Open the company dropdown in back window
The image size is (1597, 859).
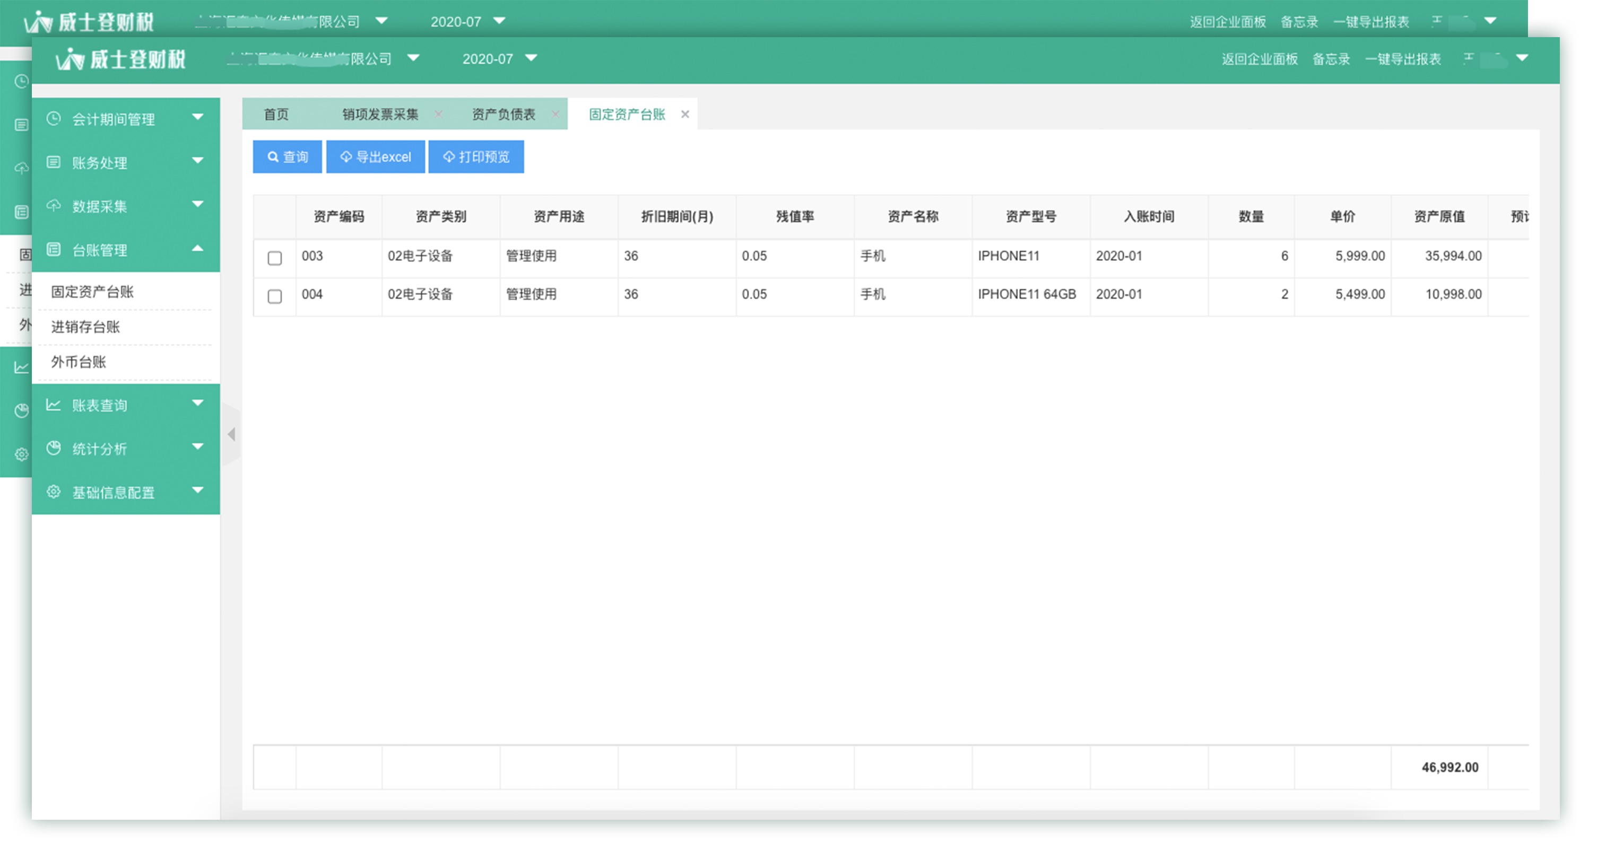tap(382, 21)
